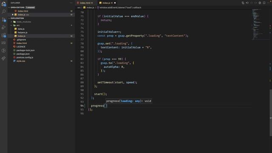The width and height of the screenshot is (272, 153).
Task: Place cursor on 'setTimeout(start, speed);' line
Action: tap(117, 82)
